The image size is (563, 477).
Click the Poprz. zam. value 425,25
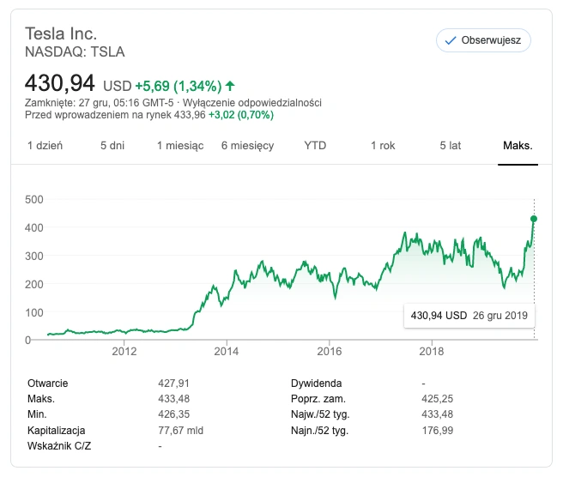coord(438,399)
